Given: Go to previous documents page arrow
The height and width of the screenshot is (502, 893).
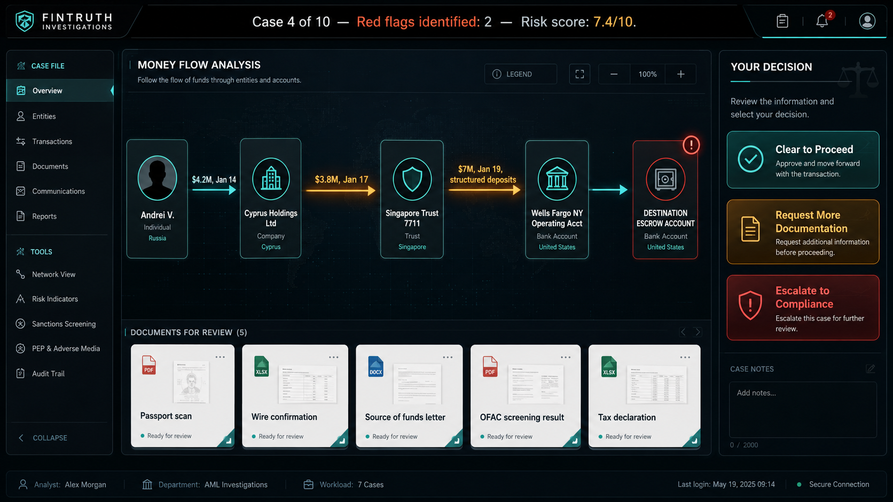Looking at the screenshot, I should 683,332.
